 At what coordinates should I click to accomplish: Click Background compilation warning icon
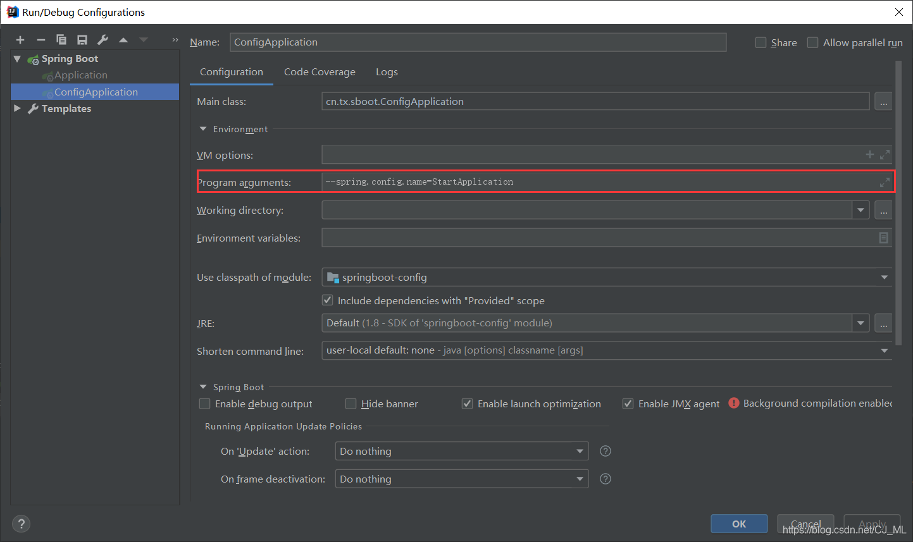734,403
